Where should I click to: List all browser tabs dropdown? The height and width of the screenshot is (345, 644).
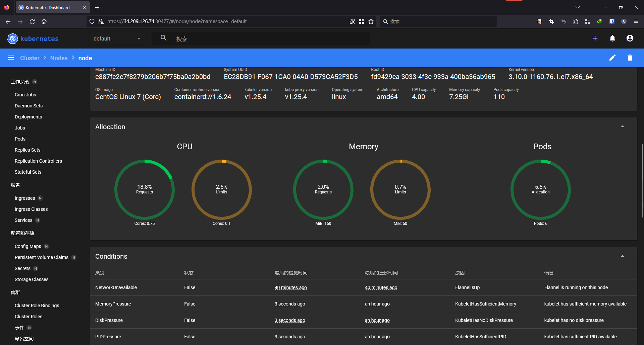pos(578,7)
